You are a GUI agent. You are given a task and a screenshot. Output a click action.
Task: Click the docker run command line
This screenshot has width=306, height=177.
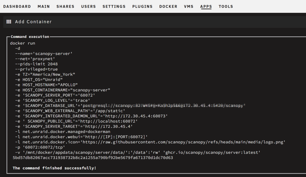[x=23, y=43]
